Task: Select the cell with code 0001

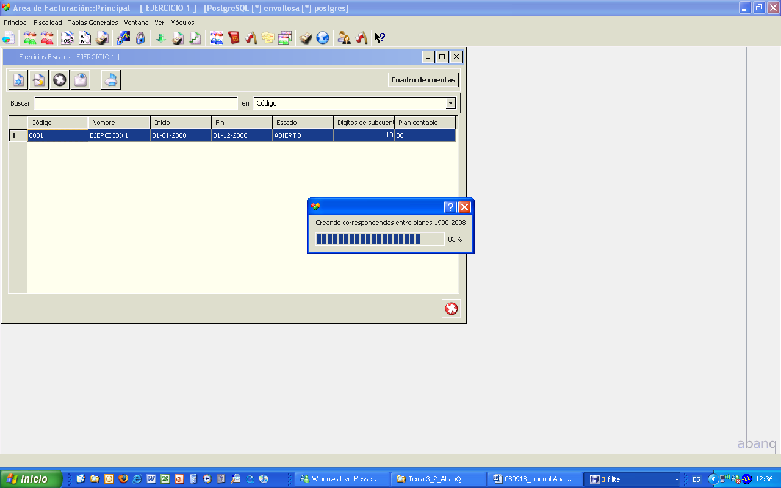Action: point(58,135)
